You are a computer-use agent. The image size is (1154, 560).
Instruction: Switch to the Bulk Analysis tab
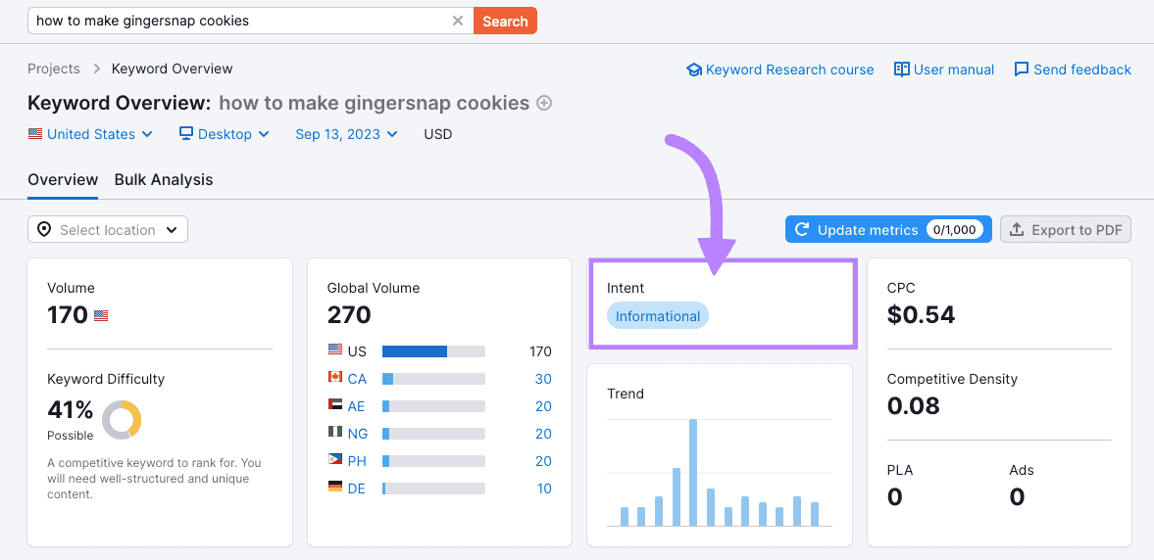tap(164, 179)
